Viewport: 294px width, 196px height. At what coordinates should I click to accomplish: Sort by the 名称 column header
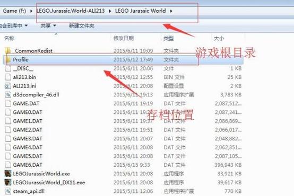pos(9,38)
